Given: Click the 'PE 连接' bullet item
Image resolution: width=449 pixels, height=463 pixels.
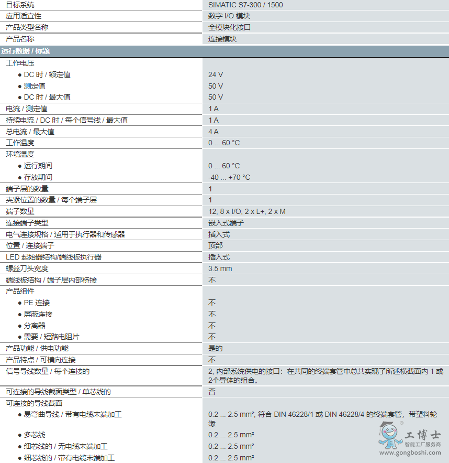Looking at the screenshot, I should [37, 303].
